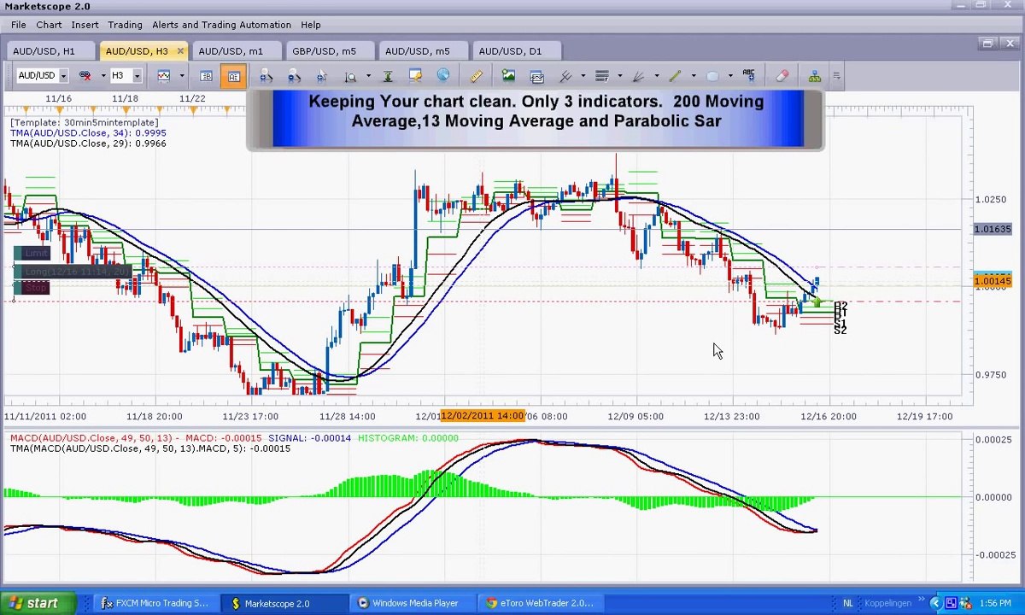Image resolution: width=1025 pixels, height=615 pixels.
Task: Click the chart type line icon
Action: pos(164,76)
